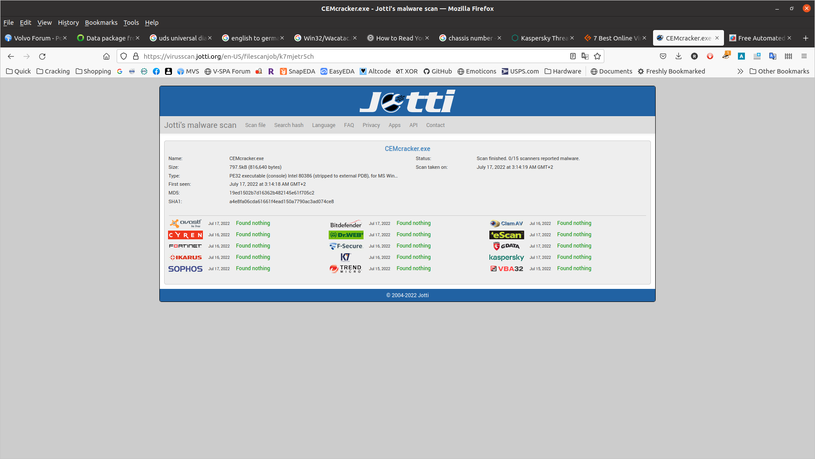
Task: Expand the Other Bookmarks folder
Action: 779,71
